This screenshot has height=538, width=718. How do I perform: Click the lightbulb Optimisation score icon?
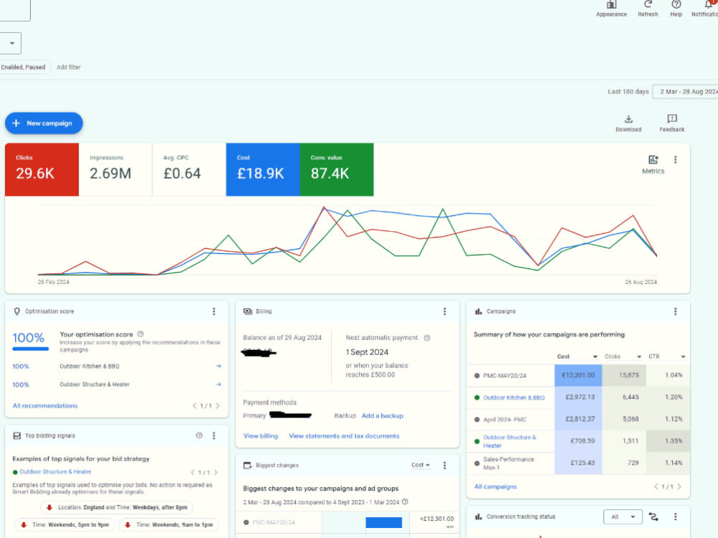coord(17,311)
